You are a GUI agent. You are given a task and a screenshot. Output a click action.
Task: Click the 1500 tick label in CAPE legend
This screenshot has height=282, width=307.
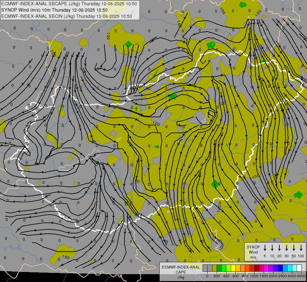(x=264, y=276)
